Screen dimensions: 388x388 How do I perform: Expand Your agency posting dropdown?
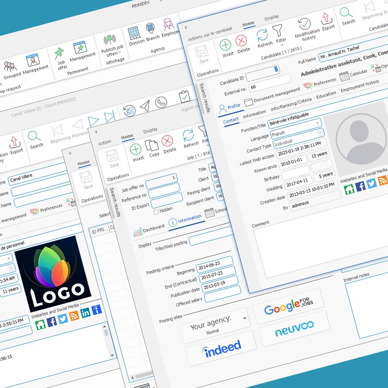pos(245,318)
